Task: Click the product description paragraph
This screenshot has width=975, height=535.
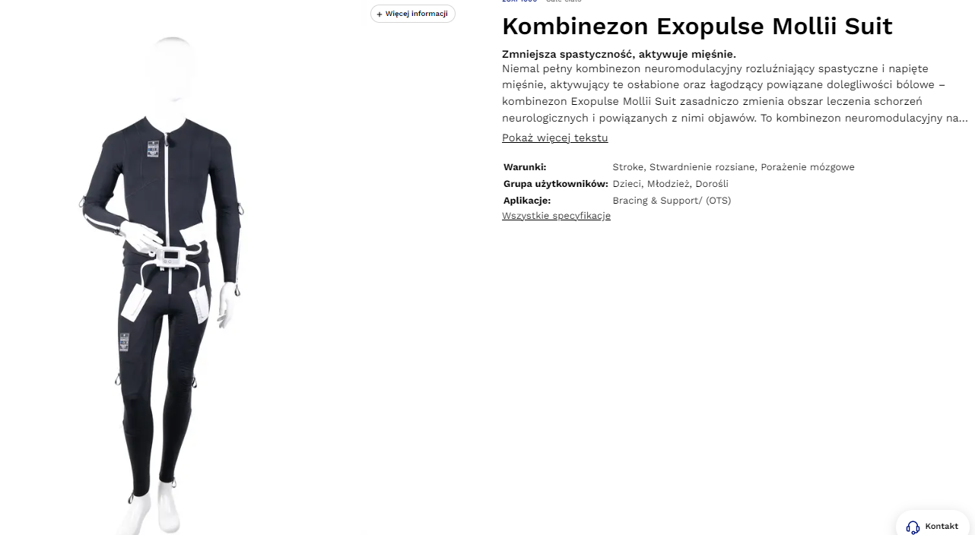Action: tap(735, 93)
